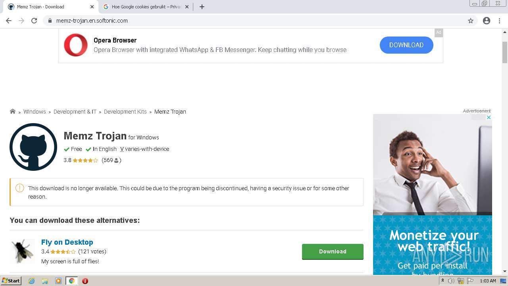Viewport: 508px width, 286px height.
Task: Click Opera ad DOWNLOAD button
Action: (406, 45)
